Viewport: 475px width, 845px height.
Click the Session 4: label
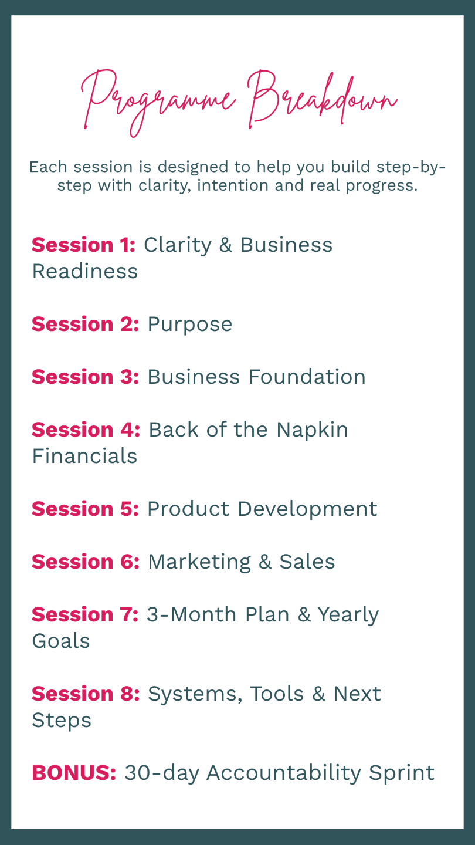(x=86, y=430)
